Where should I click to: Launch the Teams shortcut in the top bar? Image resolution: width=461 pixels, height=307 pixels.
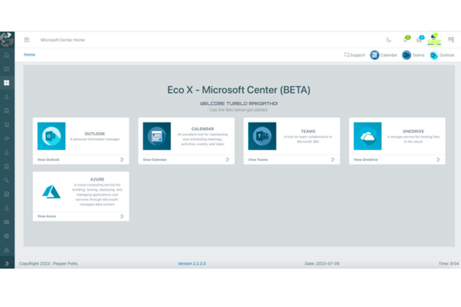pyautogui.click(x=413, y=55)
